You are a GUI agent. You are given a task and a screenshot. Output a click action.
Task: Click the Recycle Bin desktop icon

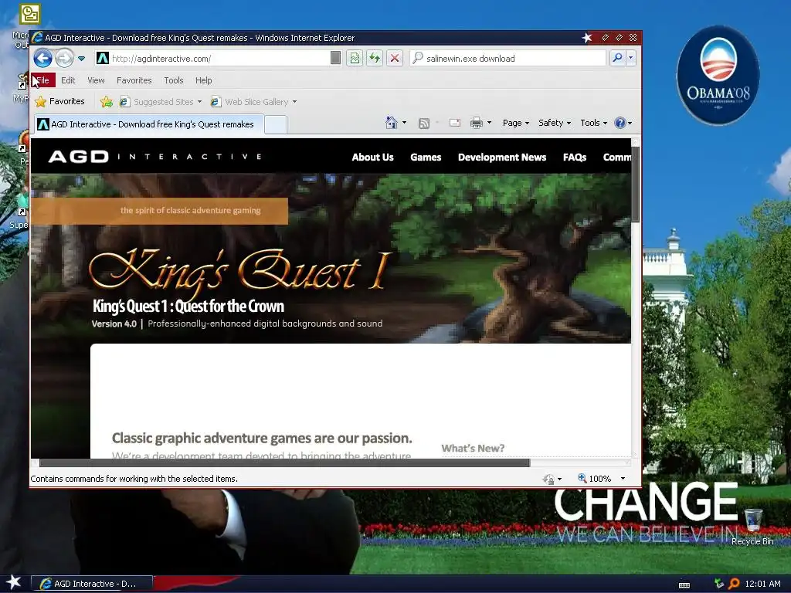click(752, 527)
